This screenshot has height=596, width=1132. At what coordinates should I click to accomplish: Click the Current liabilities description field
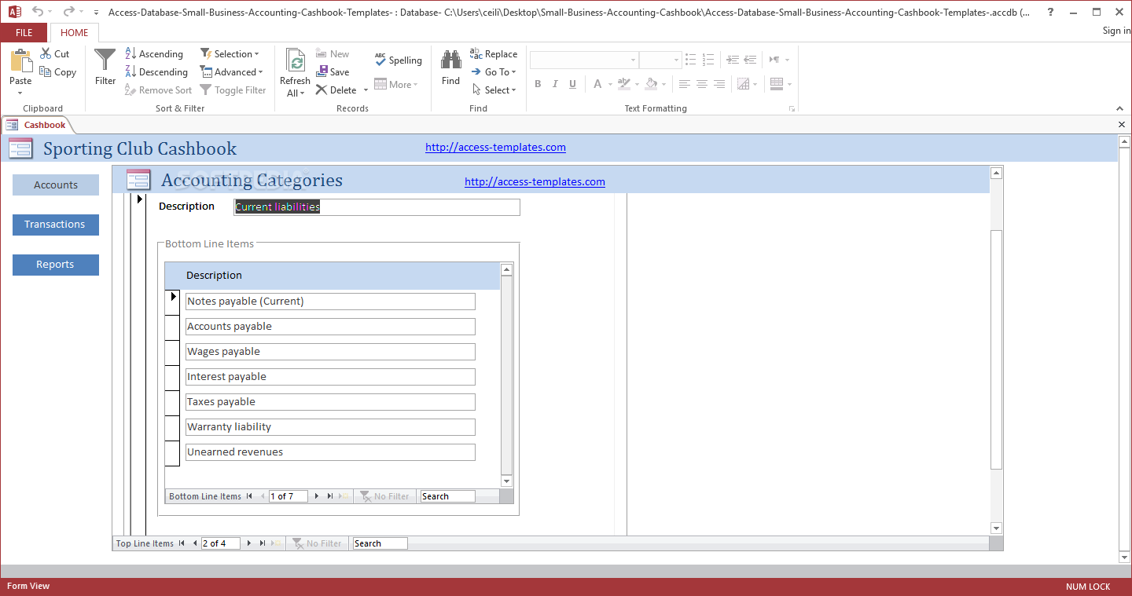click(x=377, y=207)
